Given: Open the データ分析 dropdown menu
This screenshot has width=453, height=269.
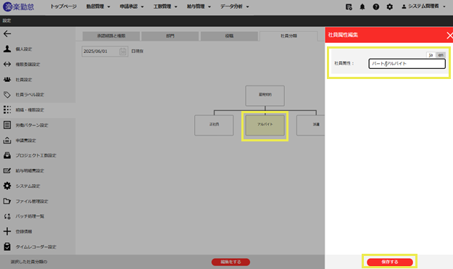Looking at the screenshot, I should coord(235,7).
